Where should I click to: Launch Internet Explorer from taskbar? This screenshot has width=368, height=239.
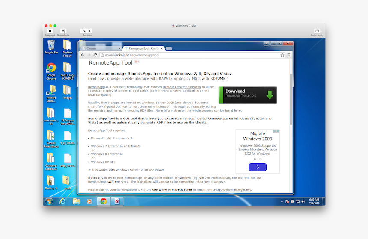tap(62, 201)
